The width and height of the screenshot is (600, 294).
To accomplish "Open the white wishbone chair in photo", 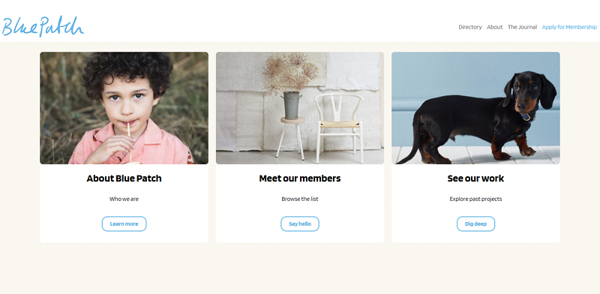I will pyautogui.click(x=339, y=126).
